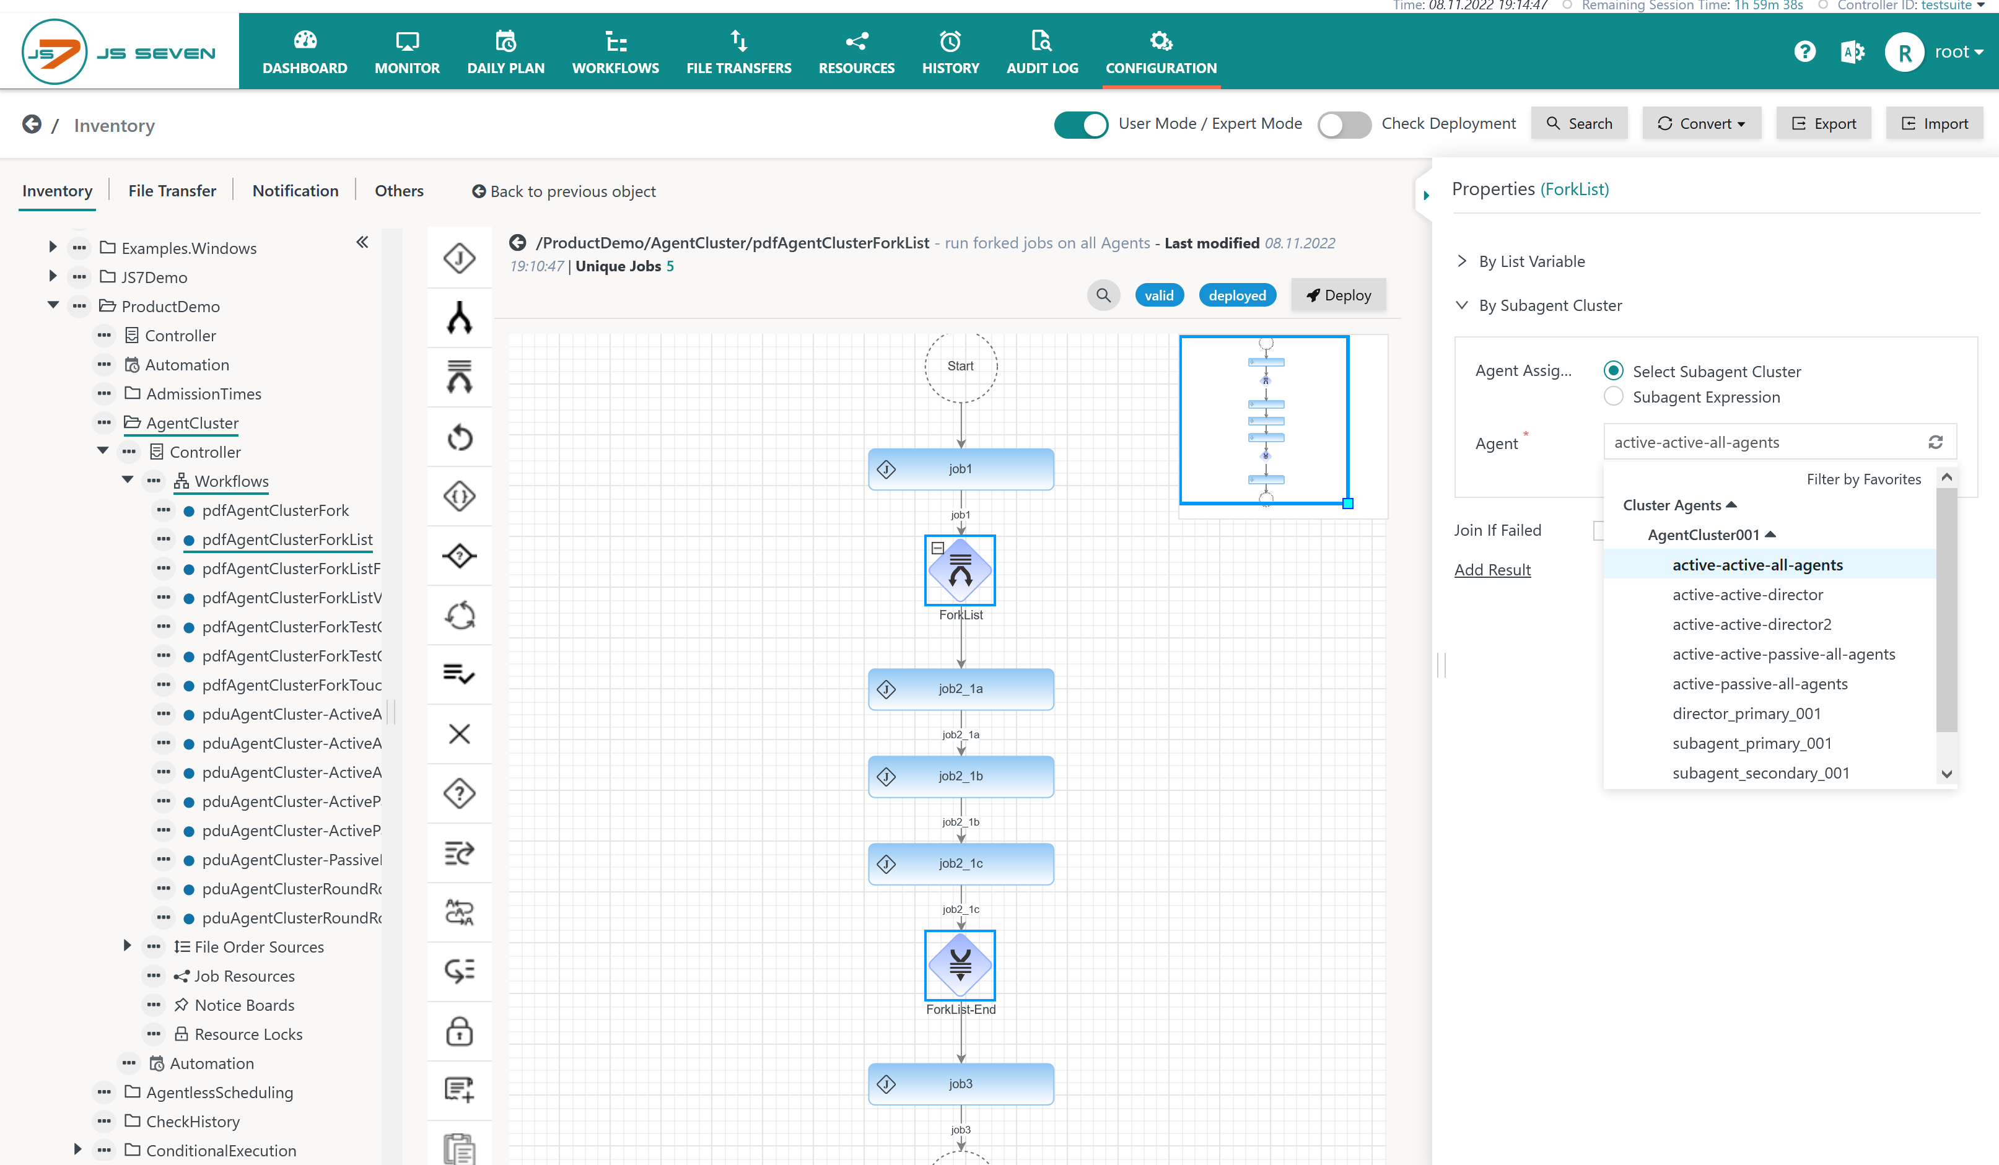Open pdfAgentClusterFork workflow in tree

[x=274, y=510]
